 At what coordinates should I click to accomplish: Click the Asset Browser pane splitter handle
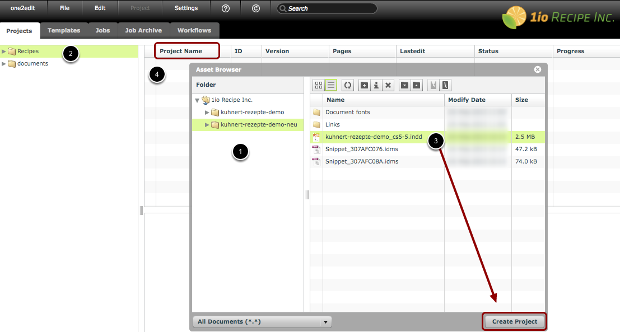click(x=307, y=194)
